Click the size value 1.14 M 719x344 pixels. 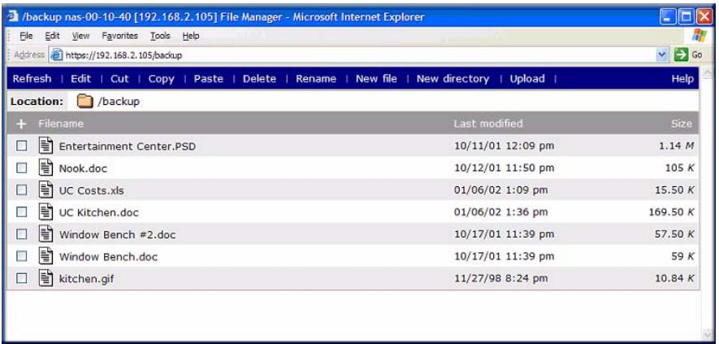click(x=676, y=146)
